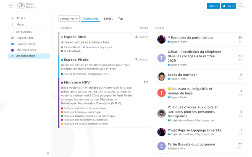Click red T avatar beside Naissances topic
This screenshot has width=252, height=157.
tap(161, 93)
